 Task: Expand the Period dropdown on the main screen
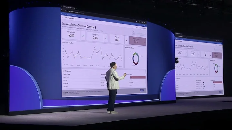click(139, 34)
